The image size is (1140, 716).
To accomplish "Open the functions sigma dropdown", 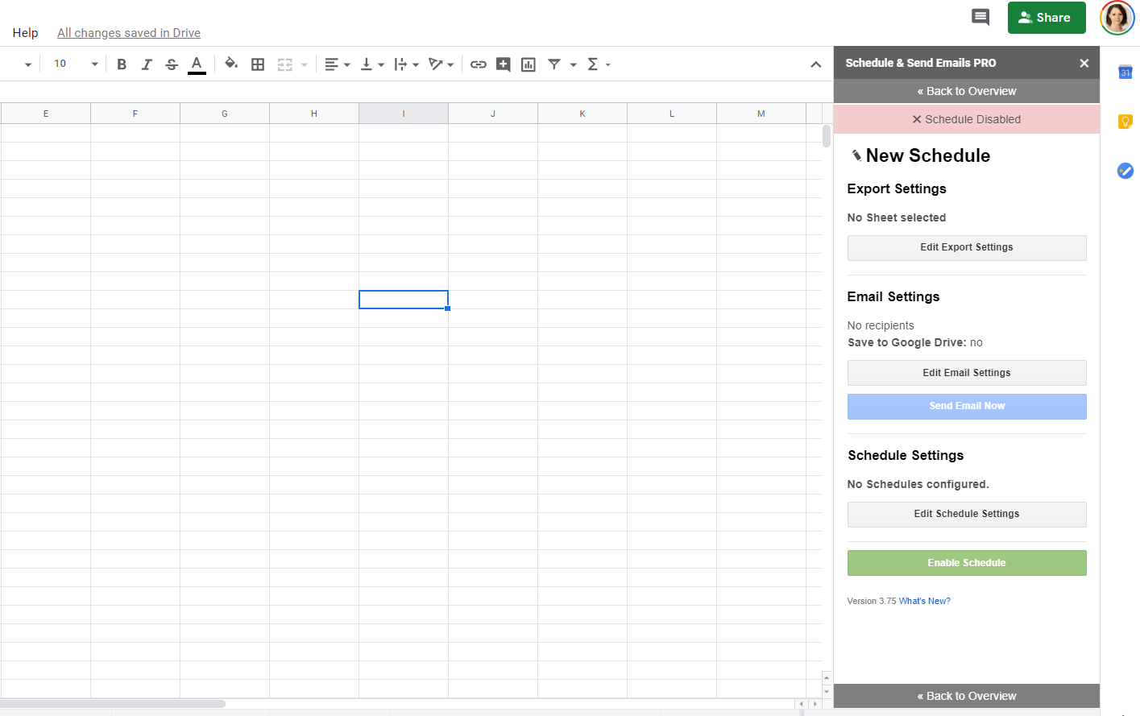I will tap(598, 64).
